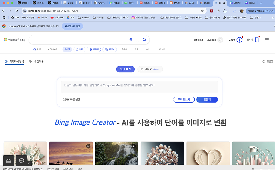Open the graduation cap thumbnail

pyautogui.click(x=253, y=153)
